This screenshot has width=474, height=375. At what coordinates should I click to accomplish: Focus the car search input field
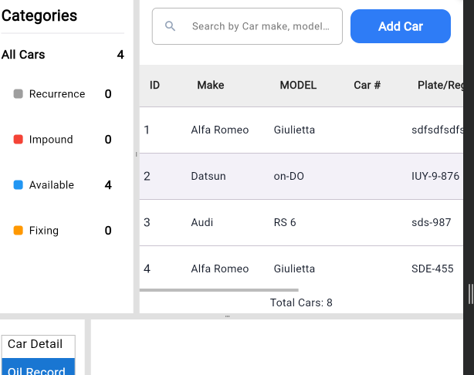pyautogui.click(x=259, y=26)
